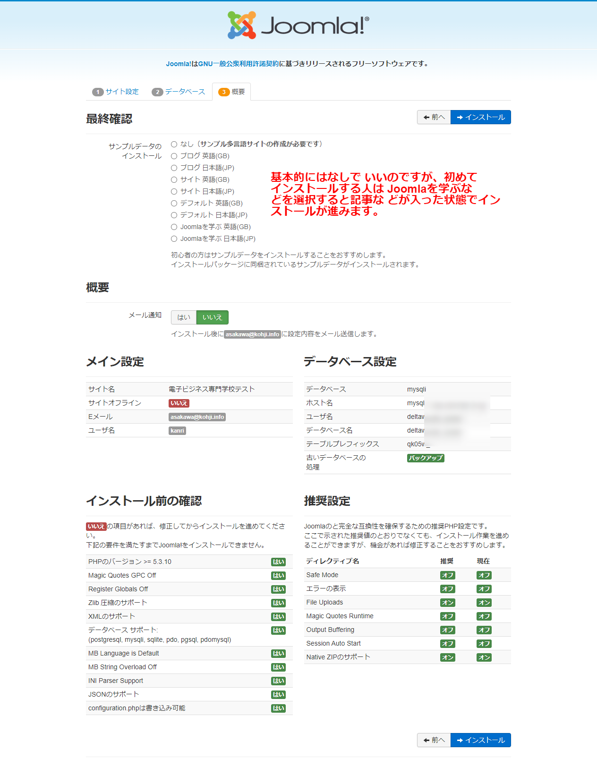Select the 概要 step tab
Image resolution: width=597 pixels, height=767 pixels.
click(231, 92)
